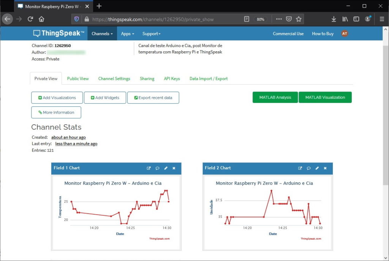Switch to the Channel Settings tab
389x261 pixels.
114,79
